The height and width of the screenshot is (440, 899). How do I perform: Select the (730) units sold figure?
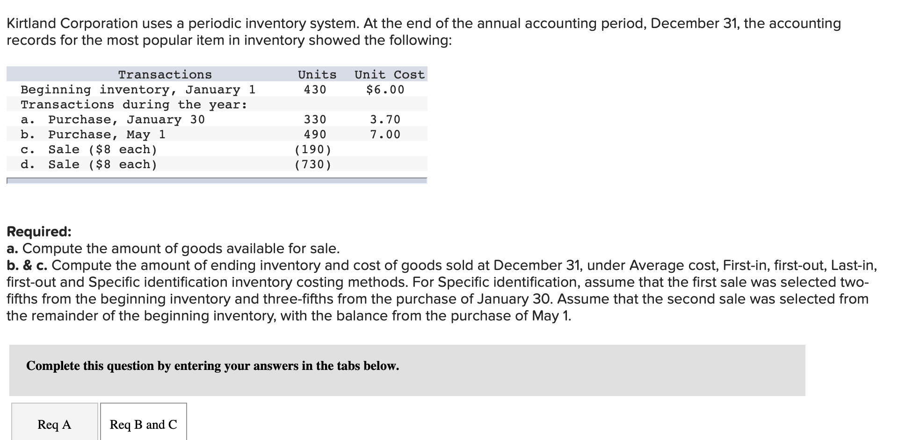click(313, 164)
